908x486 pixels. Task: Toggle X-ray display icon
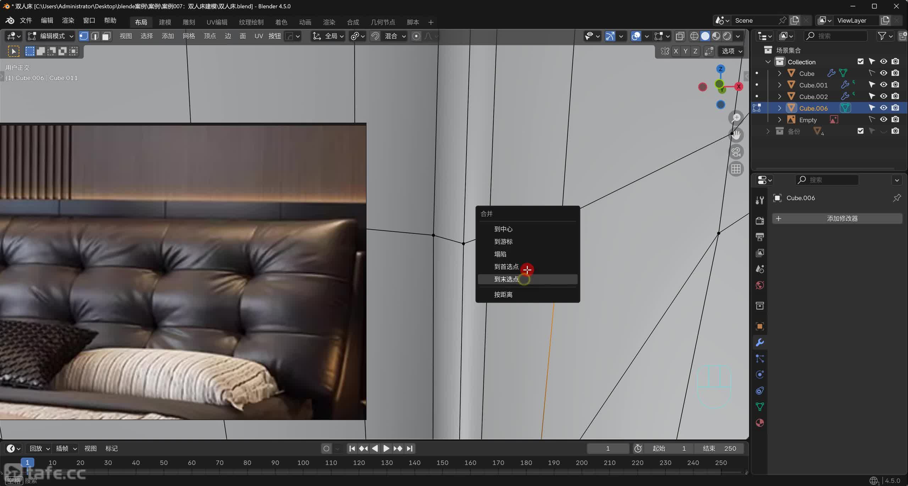(680, 36)
